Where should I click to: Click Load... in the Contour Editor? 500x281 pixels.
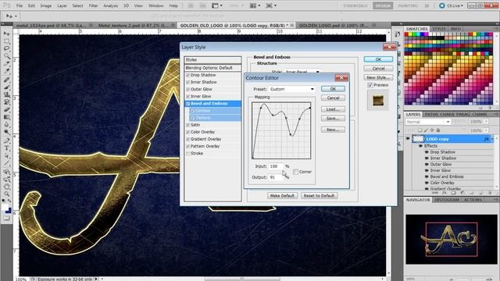pyautogui.click(x=333, y=109)
